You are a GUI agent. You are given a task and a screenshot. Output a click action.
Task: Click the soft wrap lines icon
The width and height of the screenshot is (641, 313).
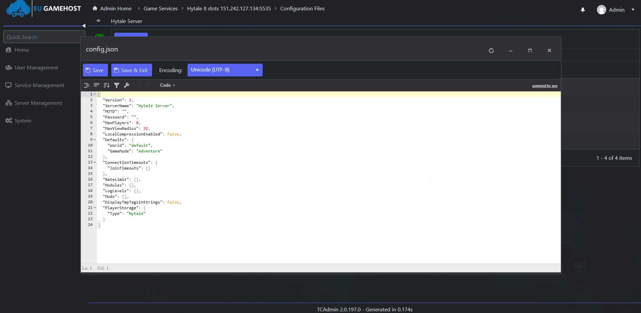point(97,85)
